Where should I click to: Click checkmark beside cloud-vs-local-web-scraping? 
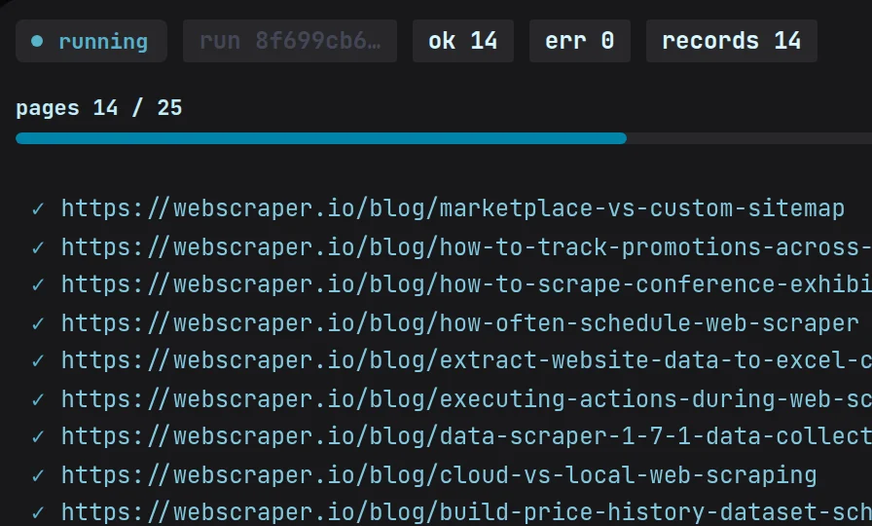point(38,476)
